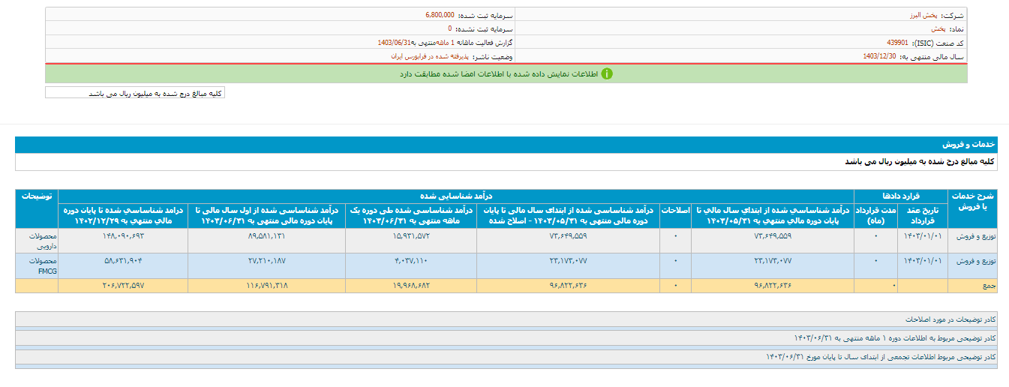
Task: Click total one-month revenue cell ۱۹,۹۶۸,۶۸۲
Action: 410,285
